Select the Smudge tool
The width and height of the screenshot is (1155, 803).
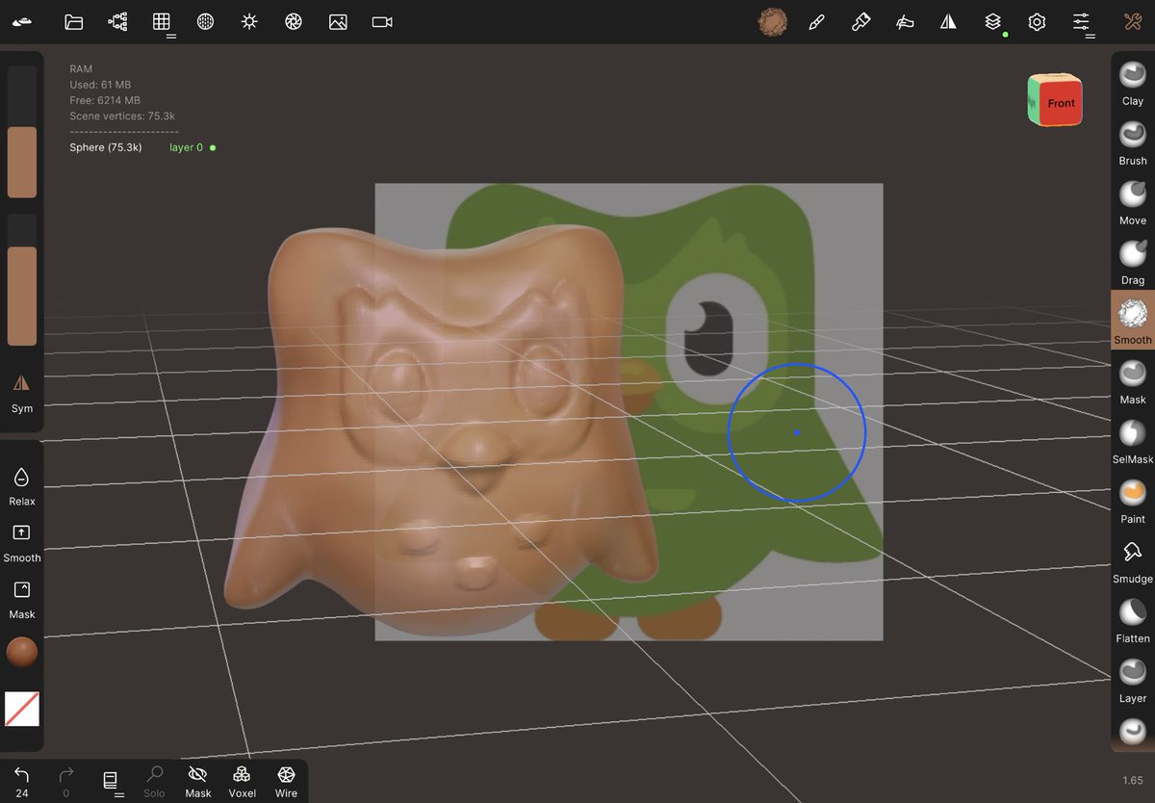(x=1133, y=561)
